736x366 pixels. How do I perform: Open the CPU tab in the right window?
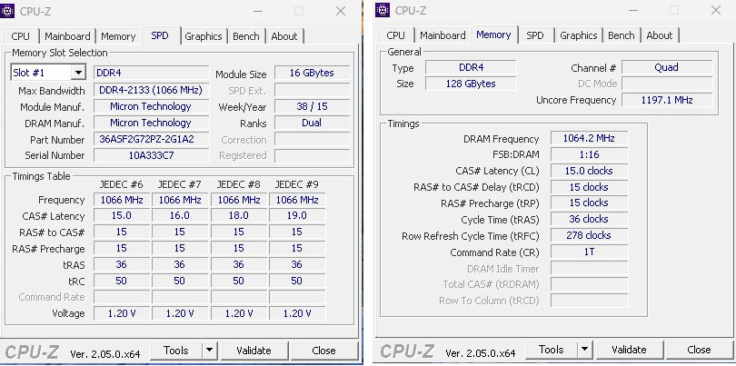(x=395, y=35)
